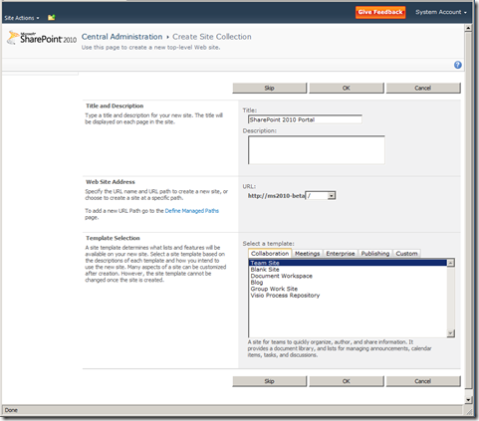479x421 pixels.
Task: Click page scrollbar down arrow
Action: tap(468, 400)
